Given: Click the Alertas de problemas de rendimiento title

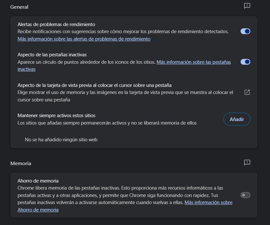Looking at the screenshot, I should coord(56,24).
